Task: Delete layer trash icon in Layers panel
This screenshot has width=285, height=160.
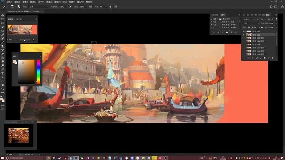Action: [x=273, y=58]
